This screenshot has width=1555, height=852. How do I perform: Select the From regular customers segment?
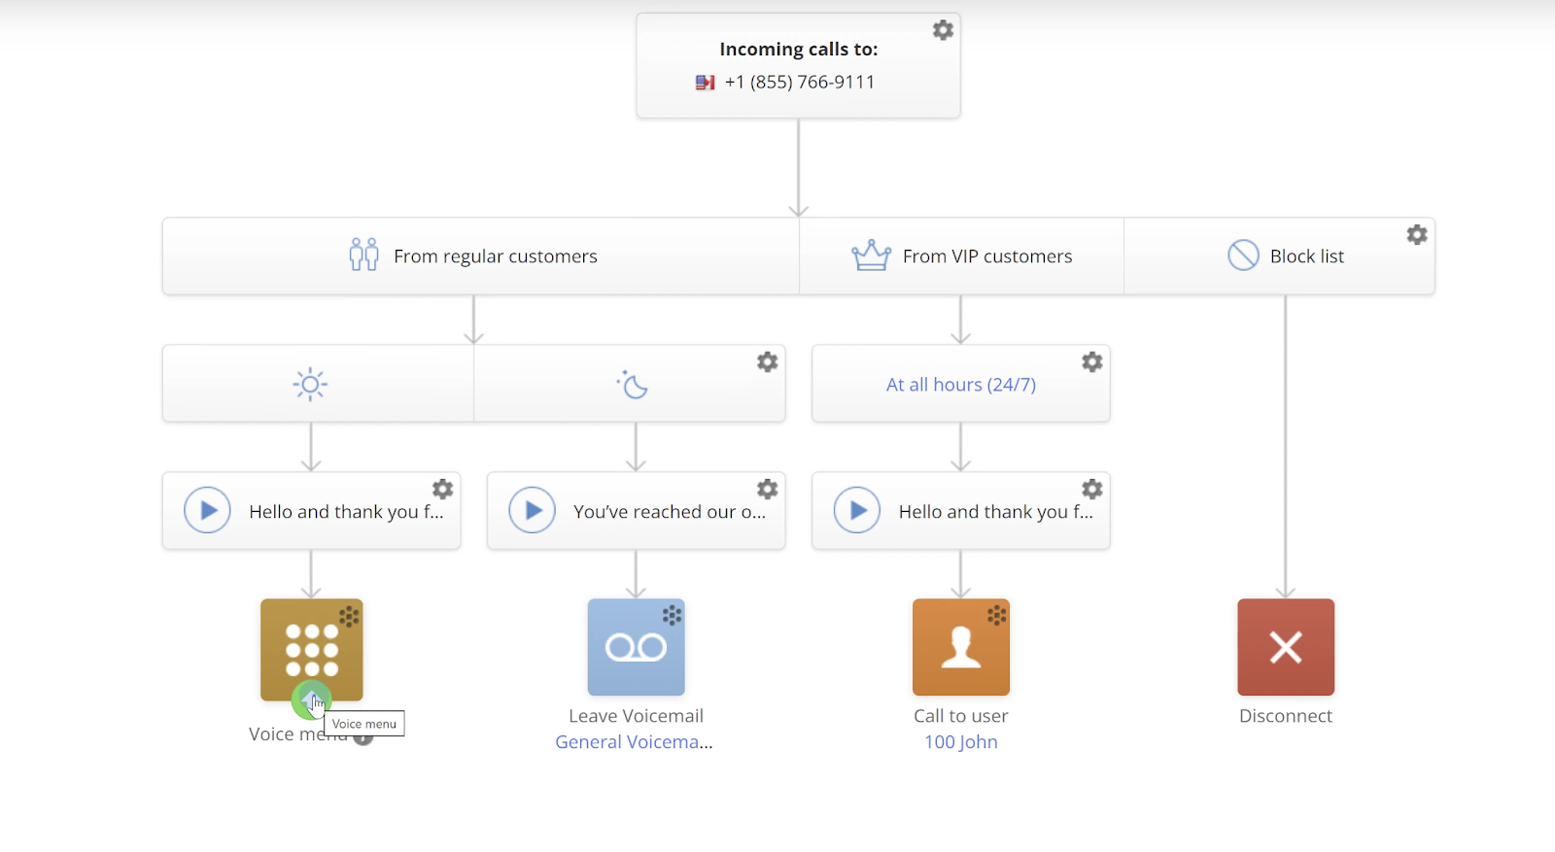[x=474, y=256]
